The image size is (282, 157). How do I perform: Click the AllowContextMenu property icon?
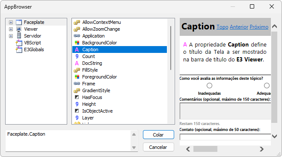tap(77, 23)
